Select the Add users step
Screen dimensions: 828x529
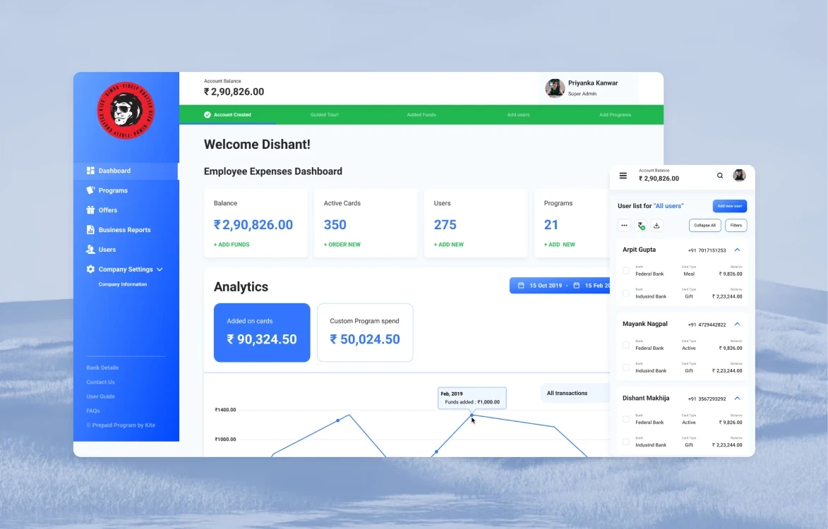519,114
